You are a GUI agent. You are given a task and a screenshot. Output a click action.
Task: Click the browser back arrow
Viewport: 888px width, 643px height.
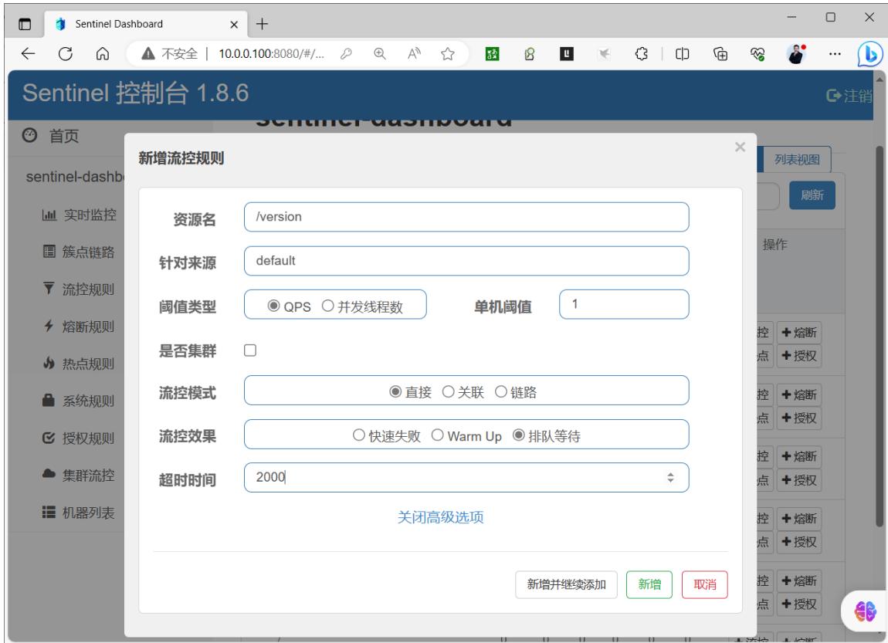[x=28, y=54]
